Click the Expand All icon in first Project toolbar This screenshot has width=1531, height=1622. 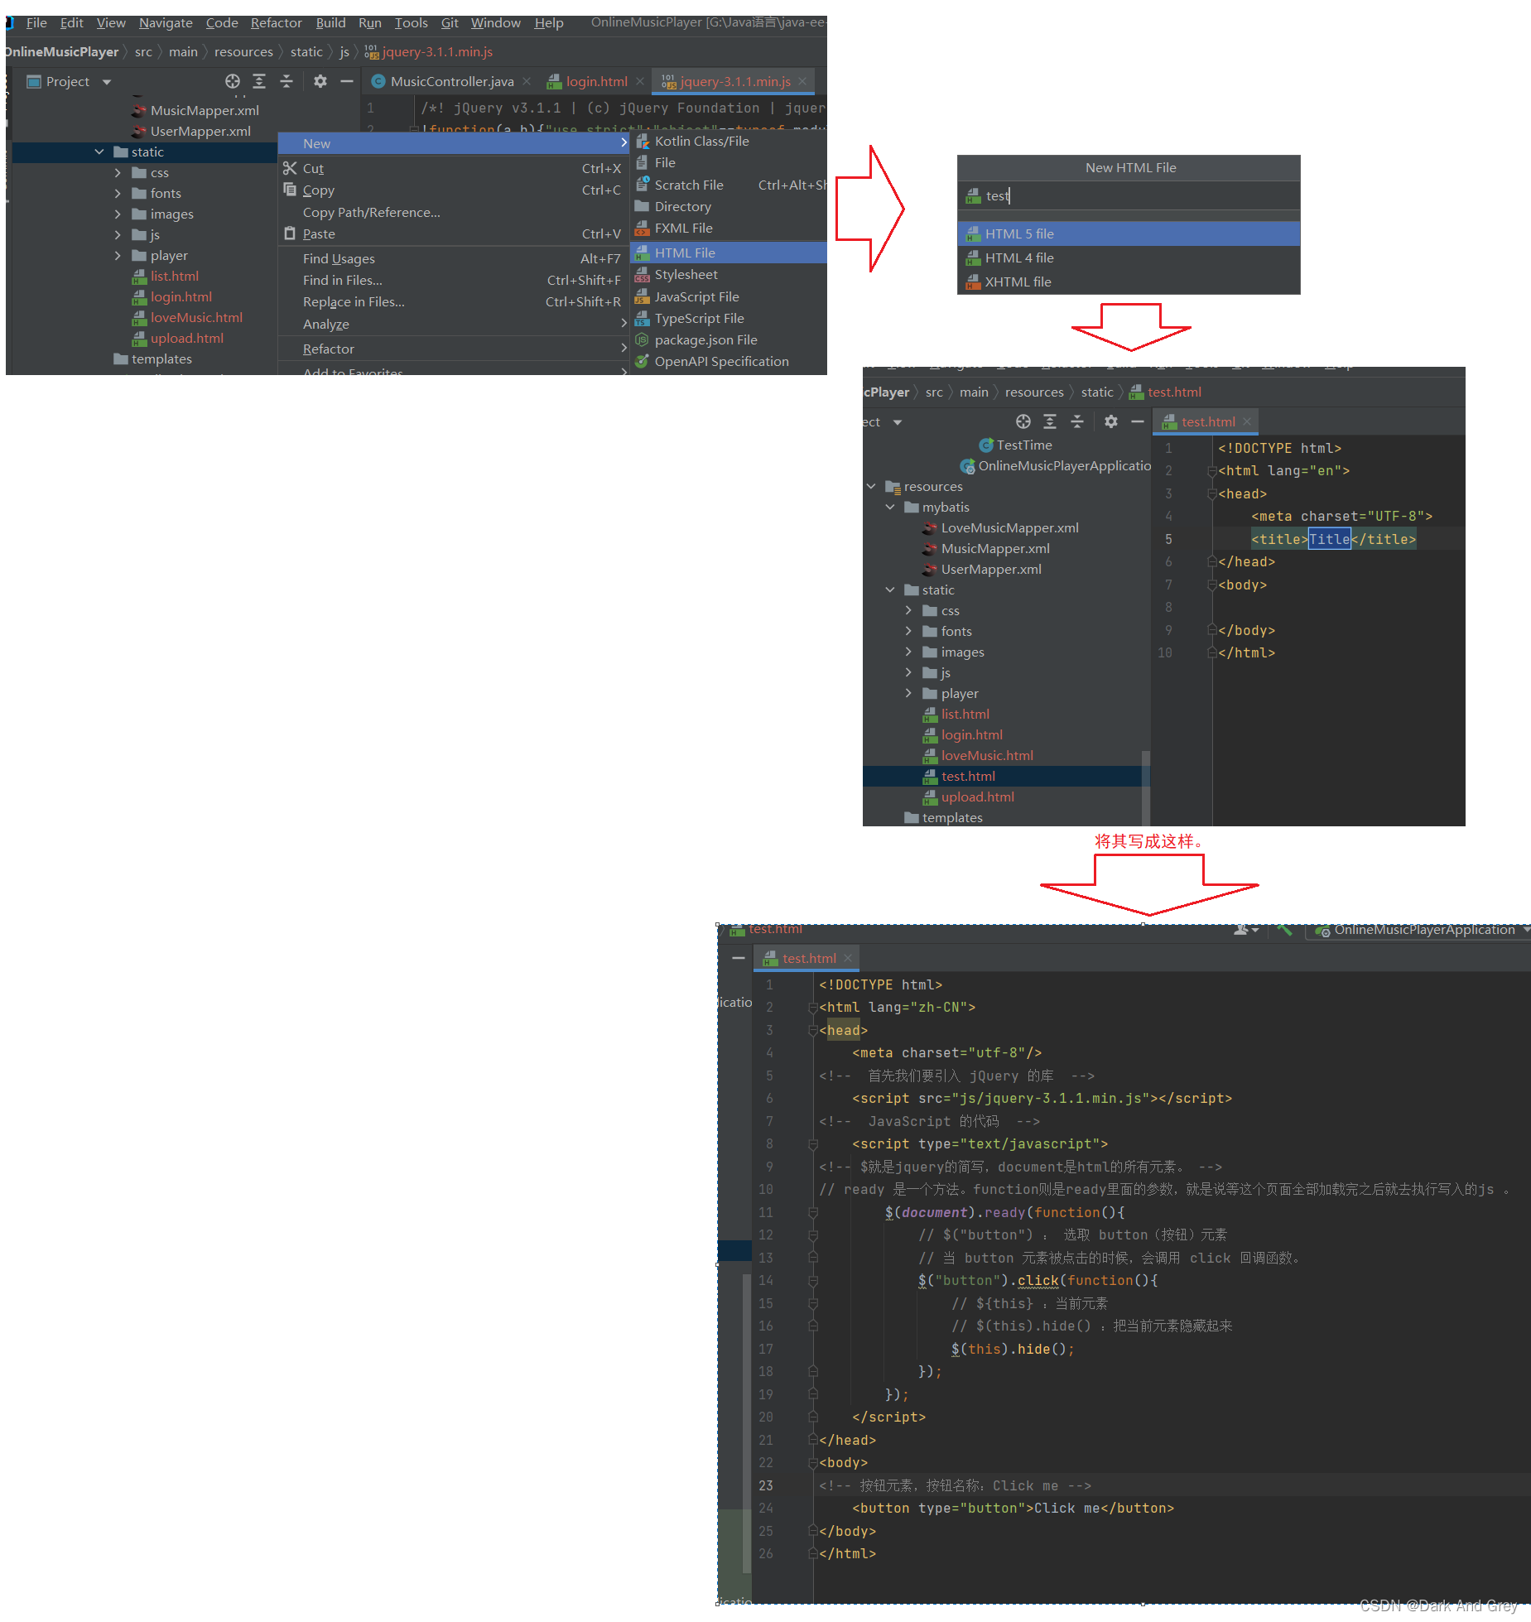pyautogui.click(x=259, y=81)
